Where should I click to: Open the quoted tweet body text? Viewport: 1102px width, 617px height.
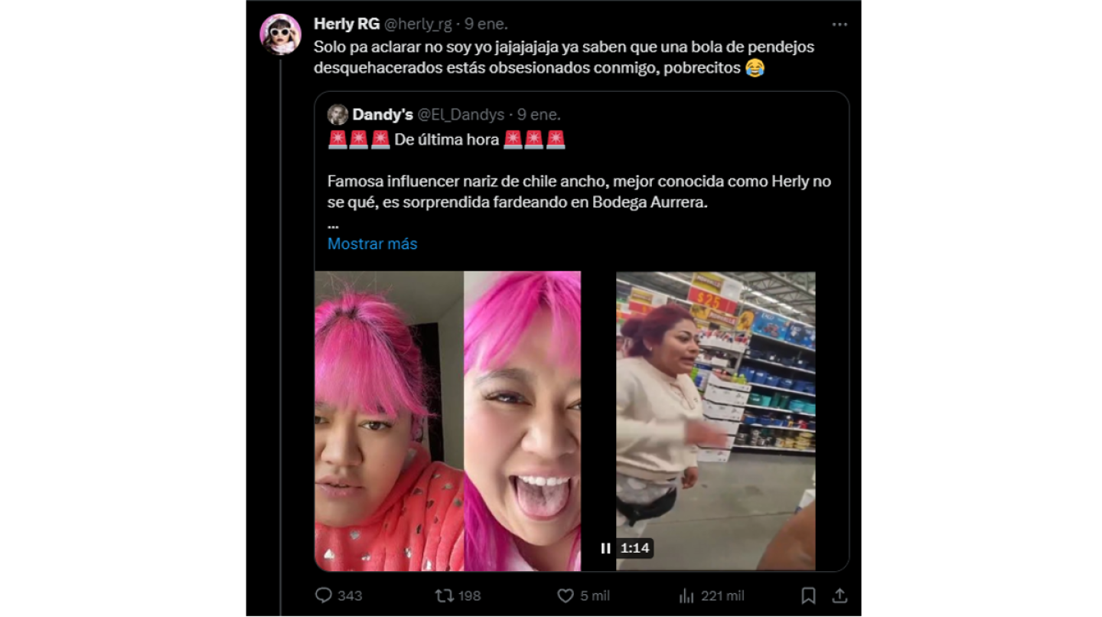click(579, 194)
